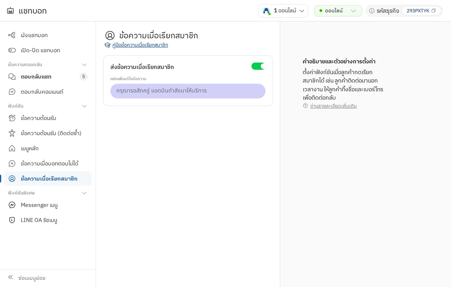Collapse the ฟังก์ชัน section chevron
Viewport: 451px width, 287px height.
tap(84, 106)
